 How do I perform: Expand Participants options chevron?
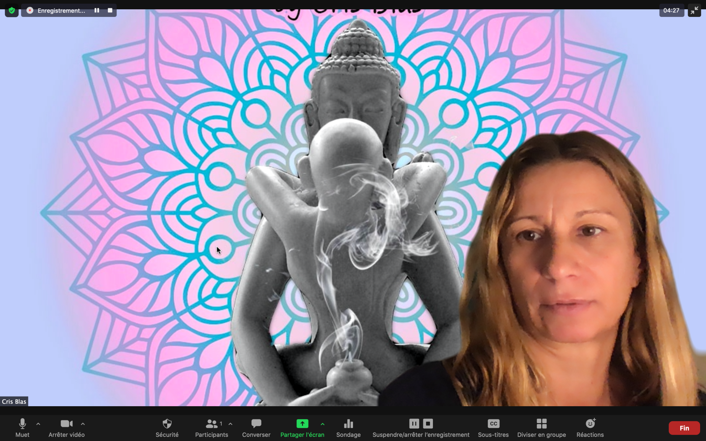pyautogui.click(x=230, y=424)
